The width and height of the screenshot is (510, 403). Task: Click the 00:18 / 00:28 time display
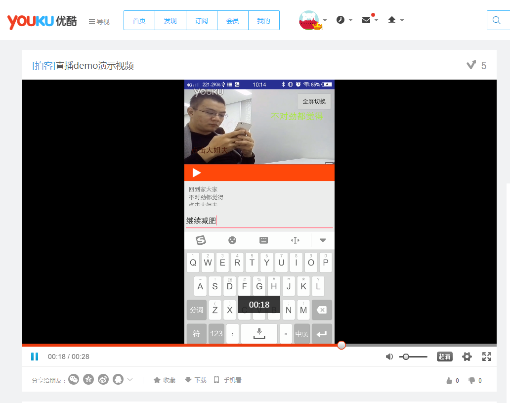[x=69, y=357]
